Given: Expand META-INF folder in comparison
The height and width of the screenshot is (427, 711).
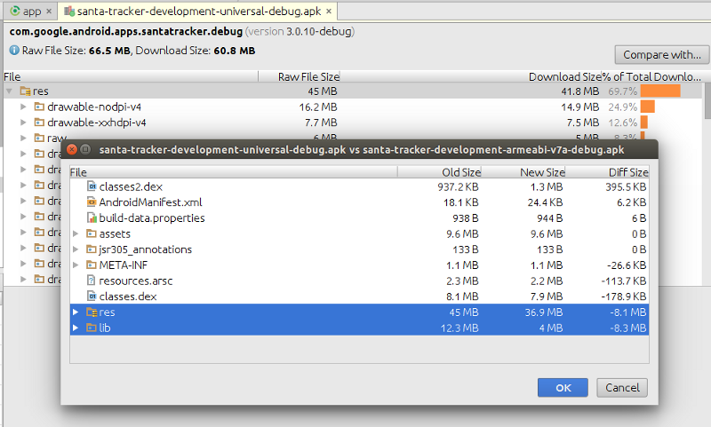Looking at the screenshot, I should tap(76, 265).
